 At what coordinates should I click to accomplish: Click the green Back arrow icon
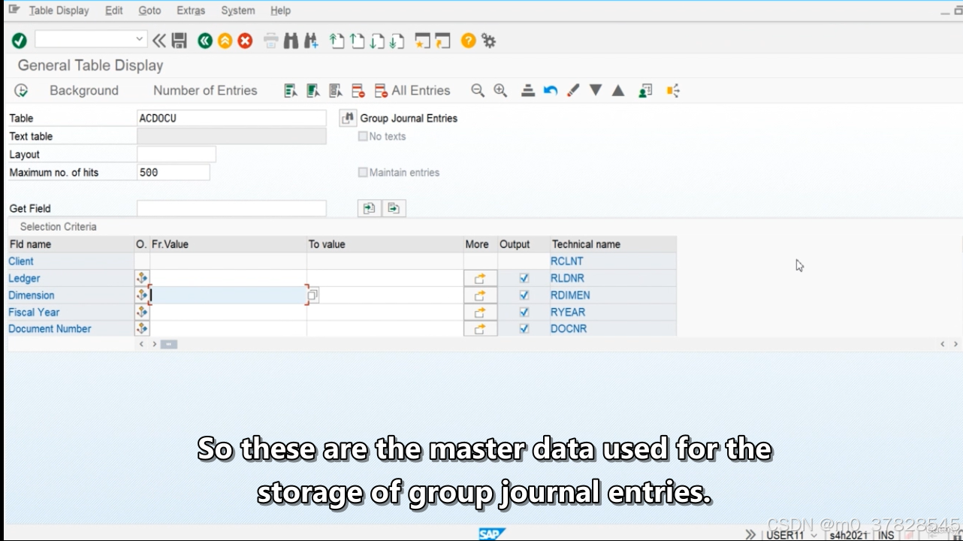[205, 41]
